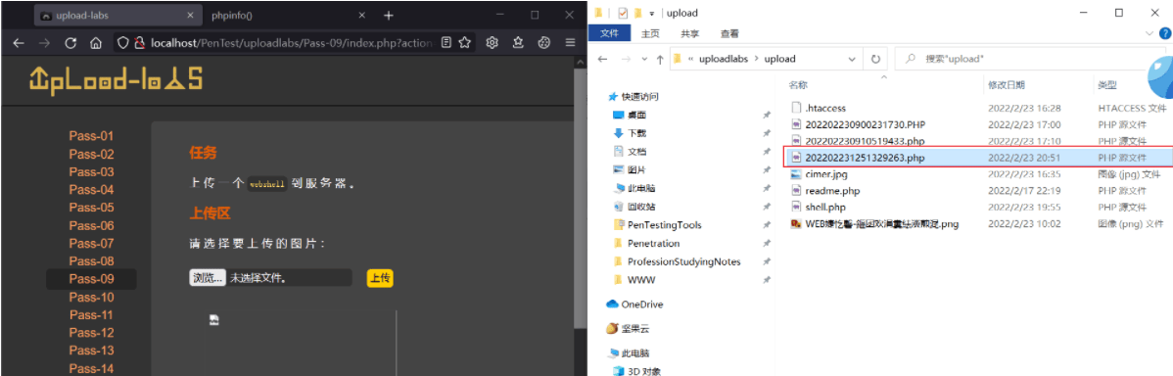The image size is (1173, 376).
Task: Open Explorer recent locations dropdown
Action: click(644, 59)
